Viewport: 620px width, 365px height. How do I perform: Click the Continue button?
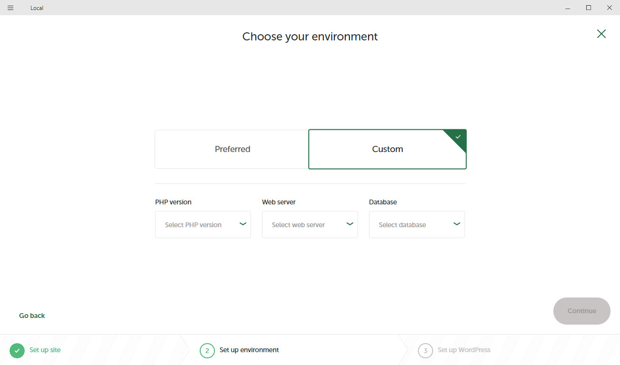pos(582,311)
